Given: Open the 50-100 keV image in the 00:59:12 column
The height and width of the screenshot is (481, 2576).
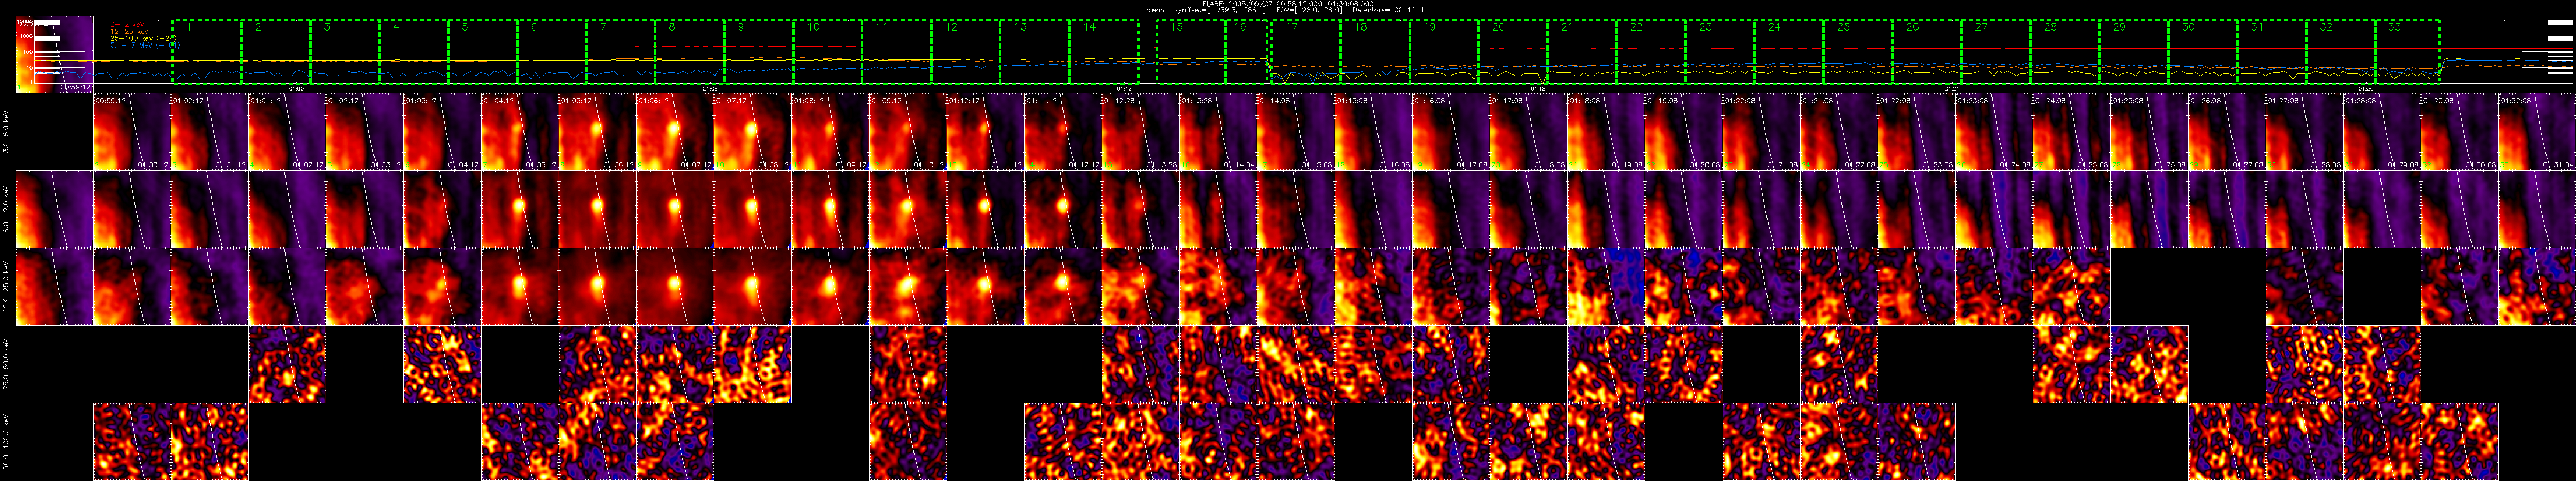Looking at the screenshot, I should (132, 442).
